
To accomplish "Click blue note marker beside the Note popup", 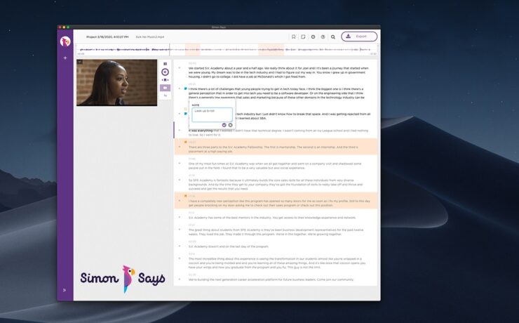I will pyautogui.click(x=185, y=114).
